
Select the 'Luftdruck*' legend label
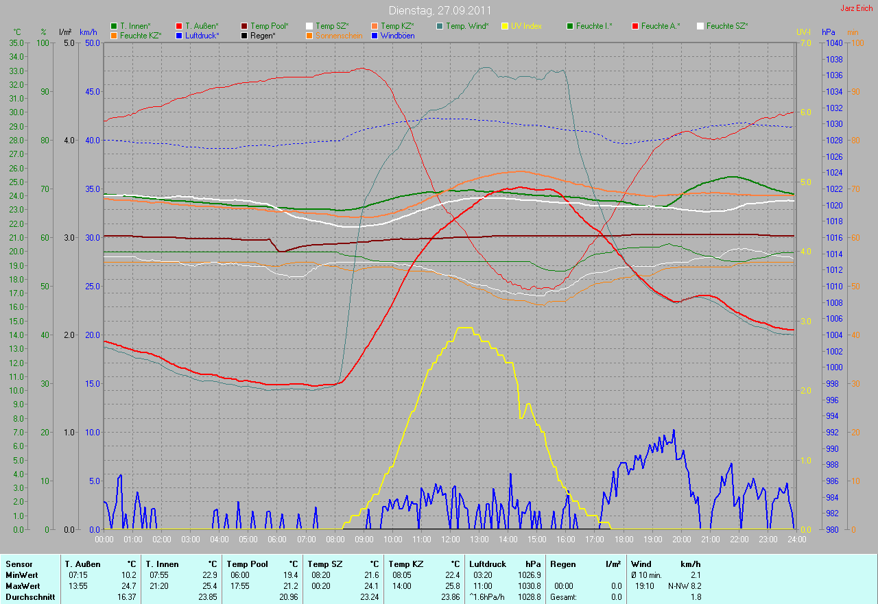coord(202,35)
